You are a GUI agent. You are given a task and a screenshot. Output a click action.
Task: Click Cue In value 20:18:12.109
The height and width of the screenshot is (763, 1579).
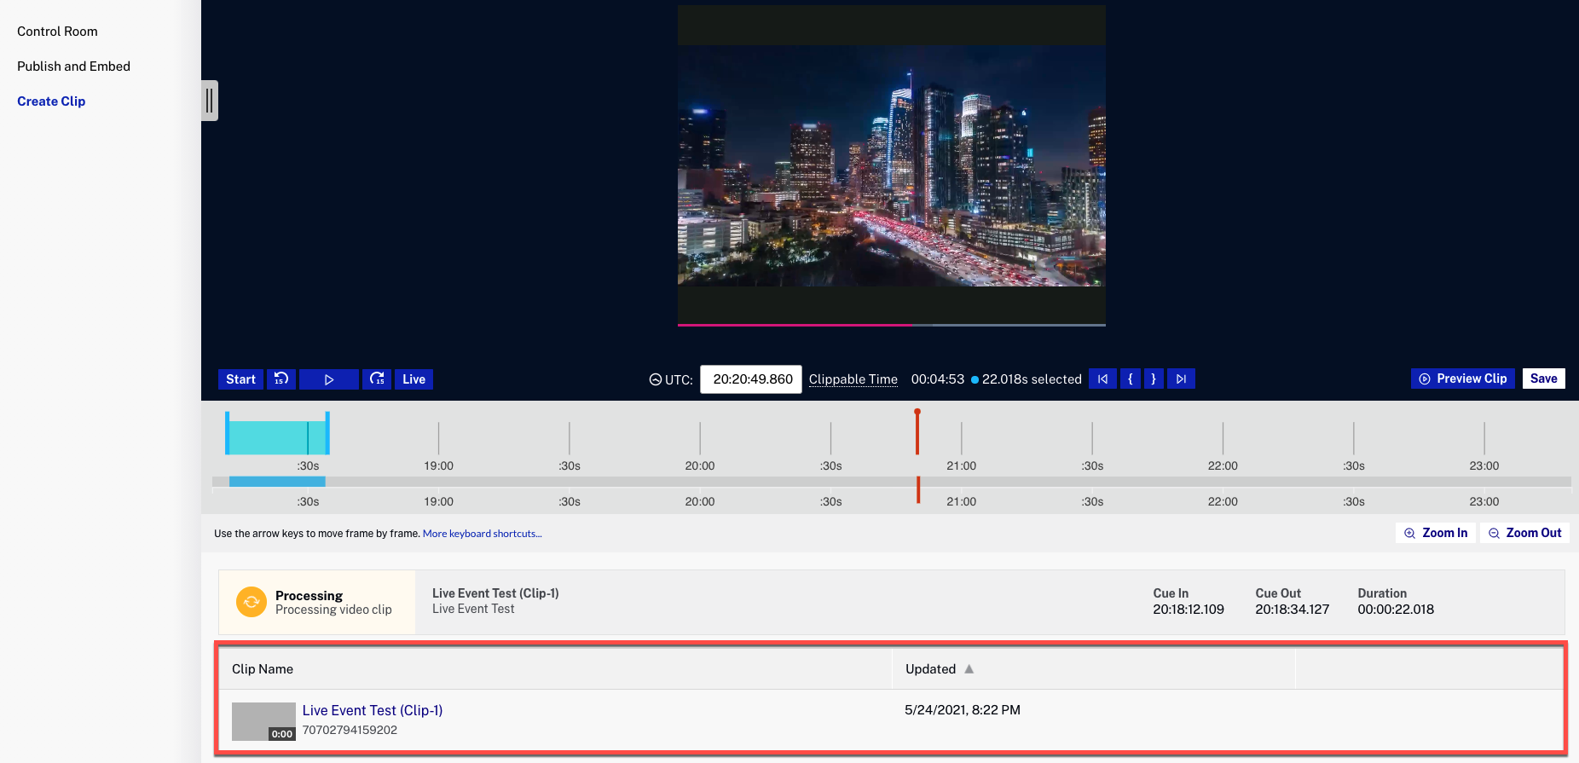click(x=1189, y=610)
